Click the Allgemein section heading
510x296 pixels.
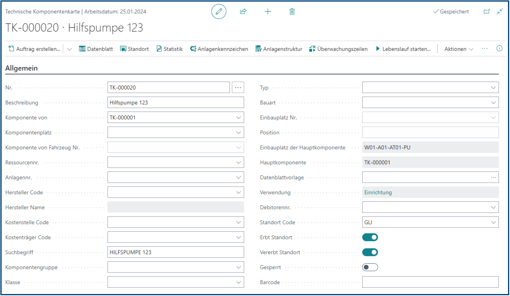pyautogui.click(x=22, y=68)
